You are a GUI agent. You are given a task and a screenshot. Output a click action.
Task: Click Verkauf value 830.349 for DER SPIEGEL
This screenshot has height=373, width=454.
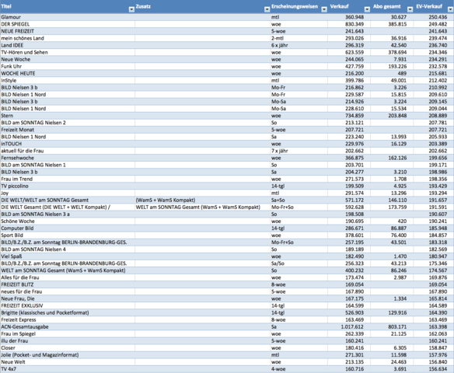tap(354, 24)
